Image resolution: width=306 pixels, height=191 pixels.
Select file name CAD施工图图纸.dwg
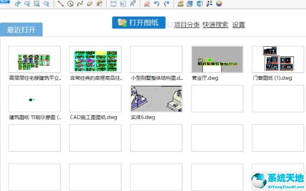tap(93, 117)
